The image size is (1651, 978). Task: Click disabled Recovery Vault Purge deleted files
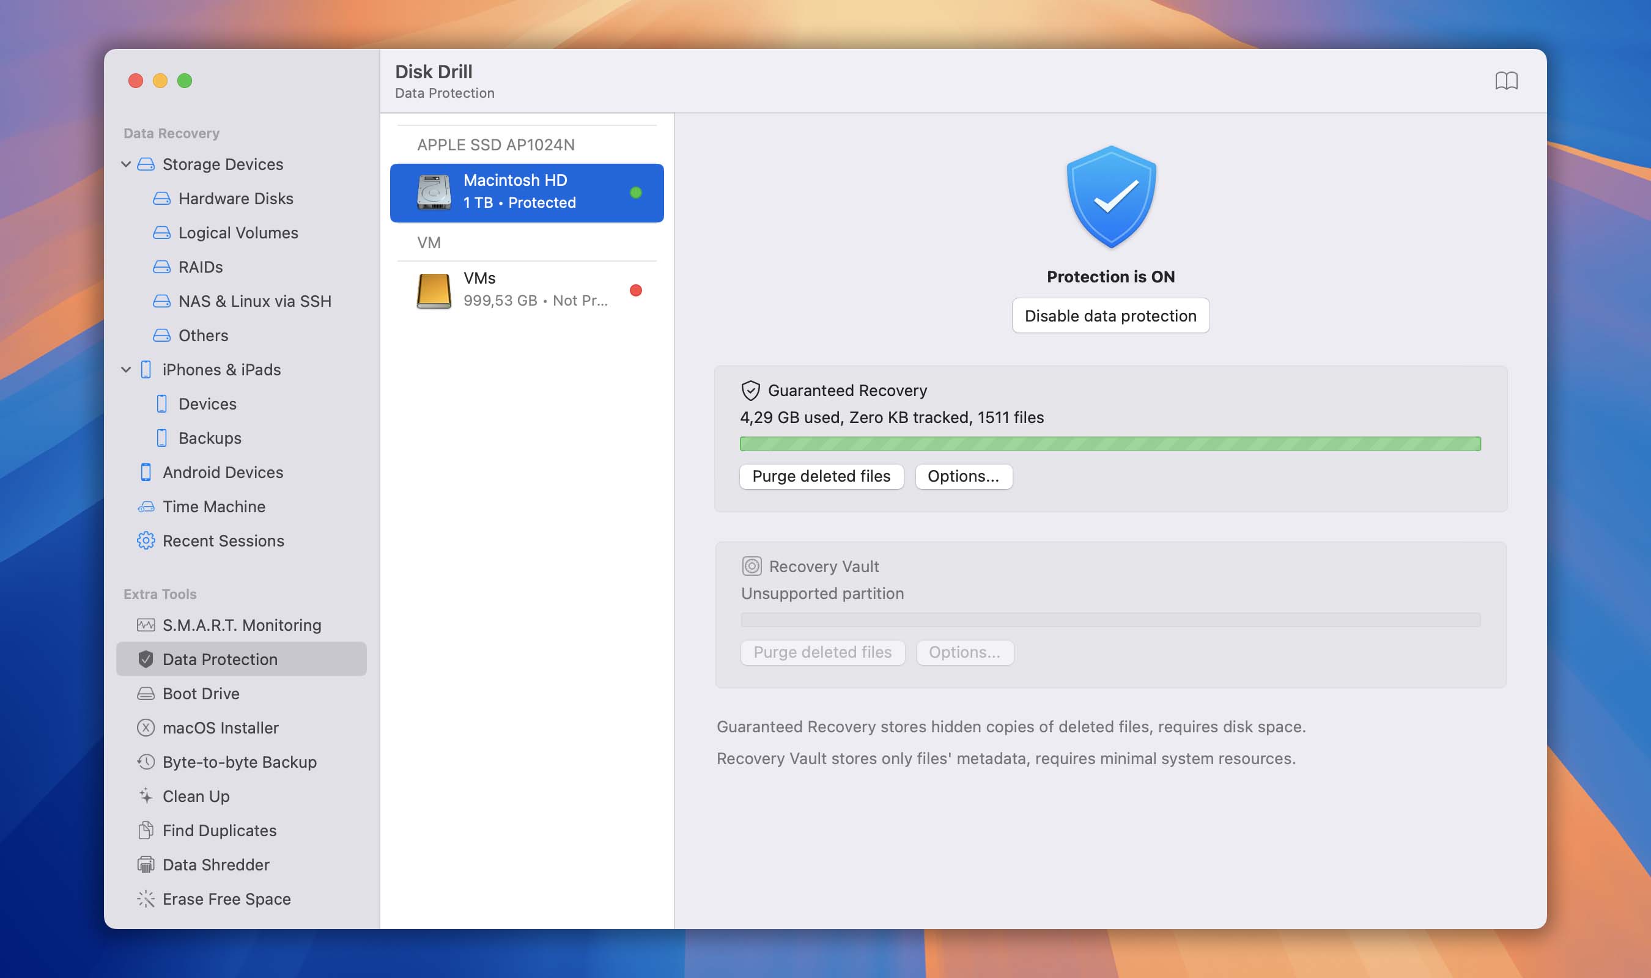[822, 652]
